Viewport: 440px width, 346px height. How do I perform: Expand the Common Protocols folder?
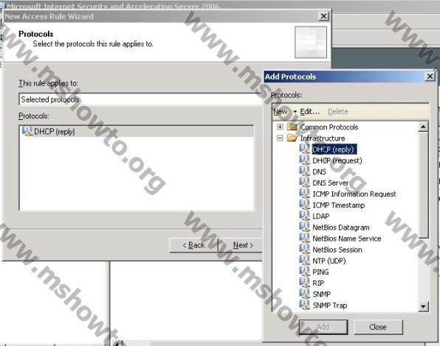280,127
